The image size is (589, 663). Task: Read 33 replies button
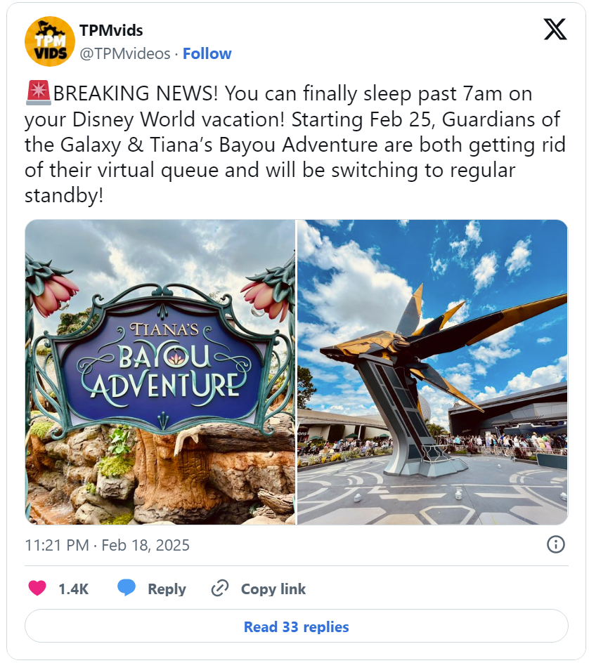point(296,626)
